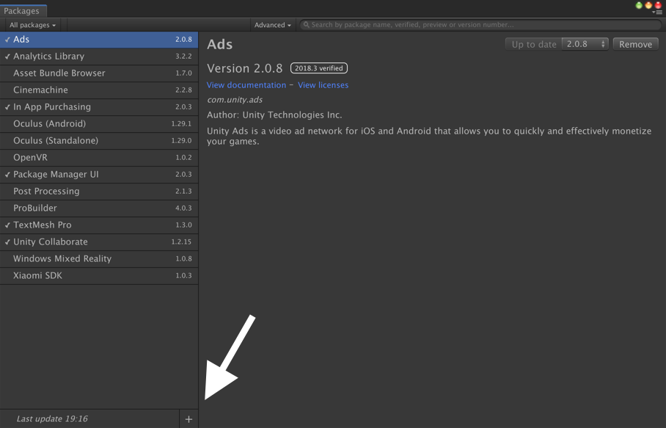Select the Unity Collaborate package
This screenshot has height=428, width=666.
pos(99,242)
